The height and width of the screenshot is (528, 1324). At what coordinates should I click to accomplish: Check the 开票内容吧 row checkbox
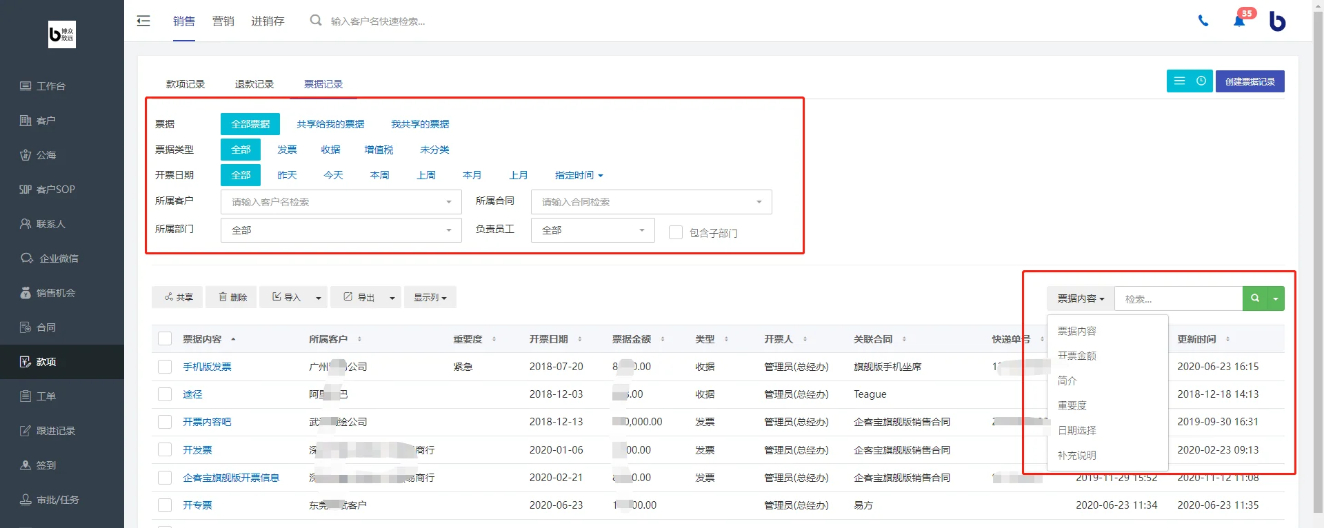point(165,422)
